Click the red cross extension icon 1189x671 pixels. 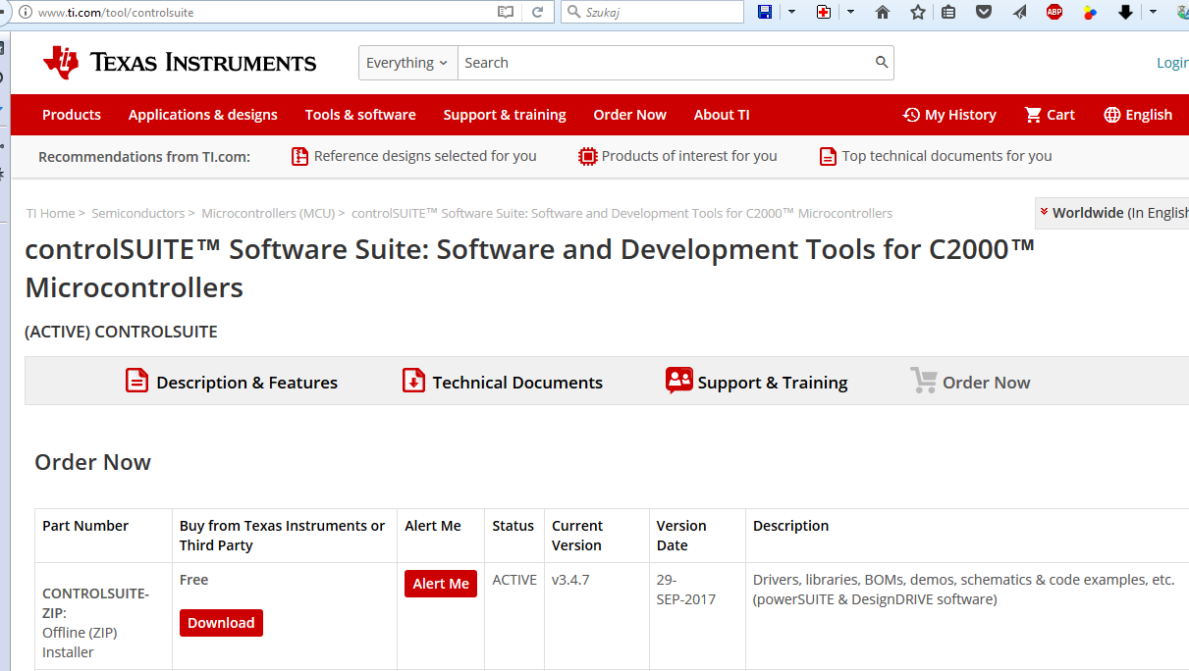(x=824, y=12)
